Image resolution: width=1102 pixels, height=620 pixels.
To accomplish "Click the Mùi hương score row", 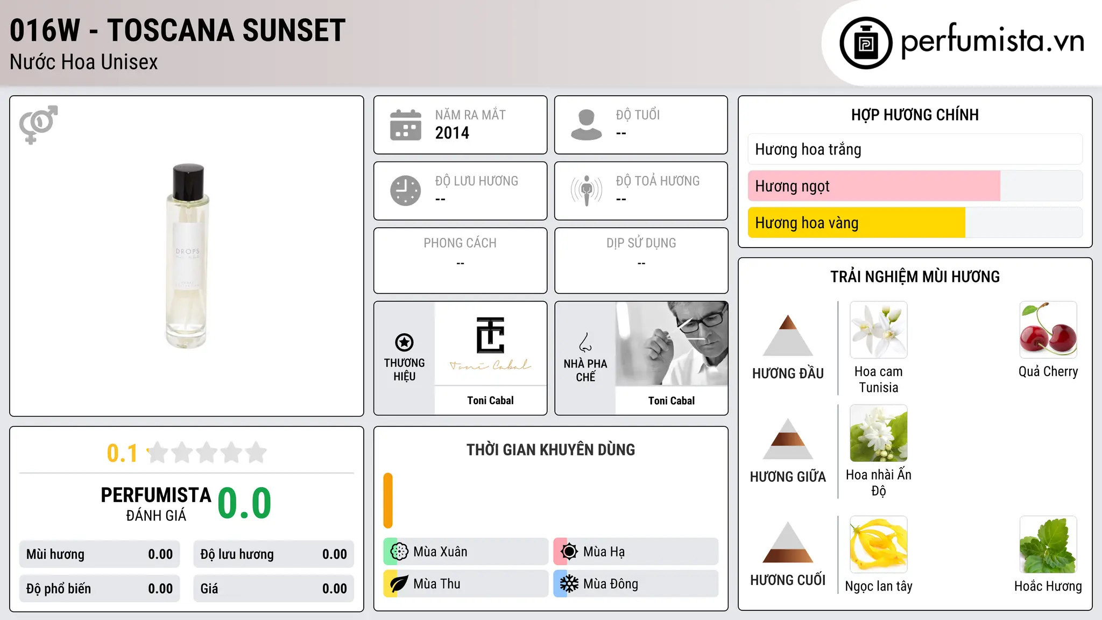I will point(99,554).
